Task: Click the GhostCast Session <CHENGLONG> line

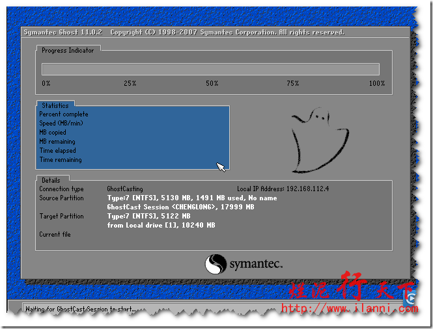Action: 180,207
